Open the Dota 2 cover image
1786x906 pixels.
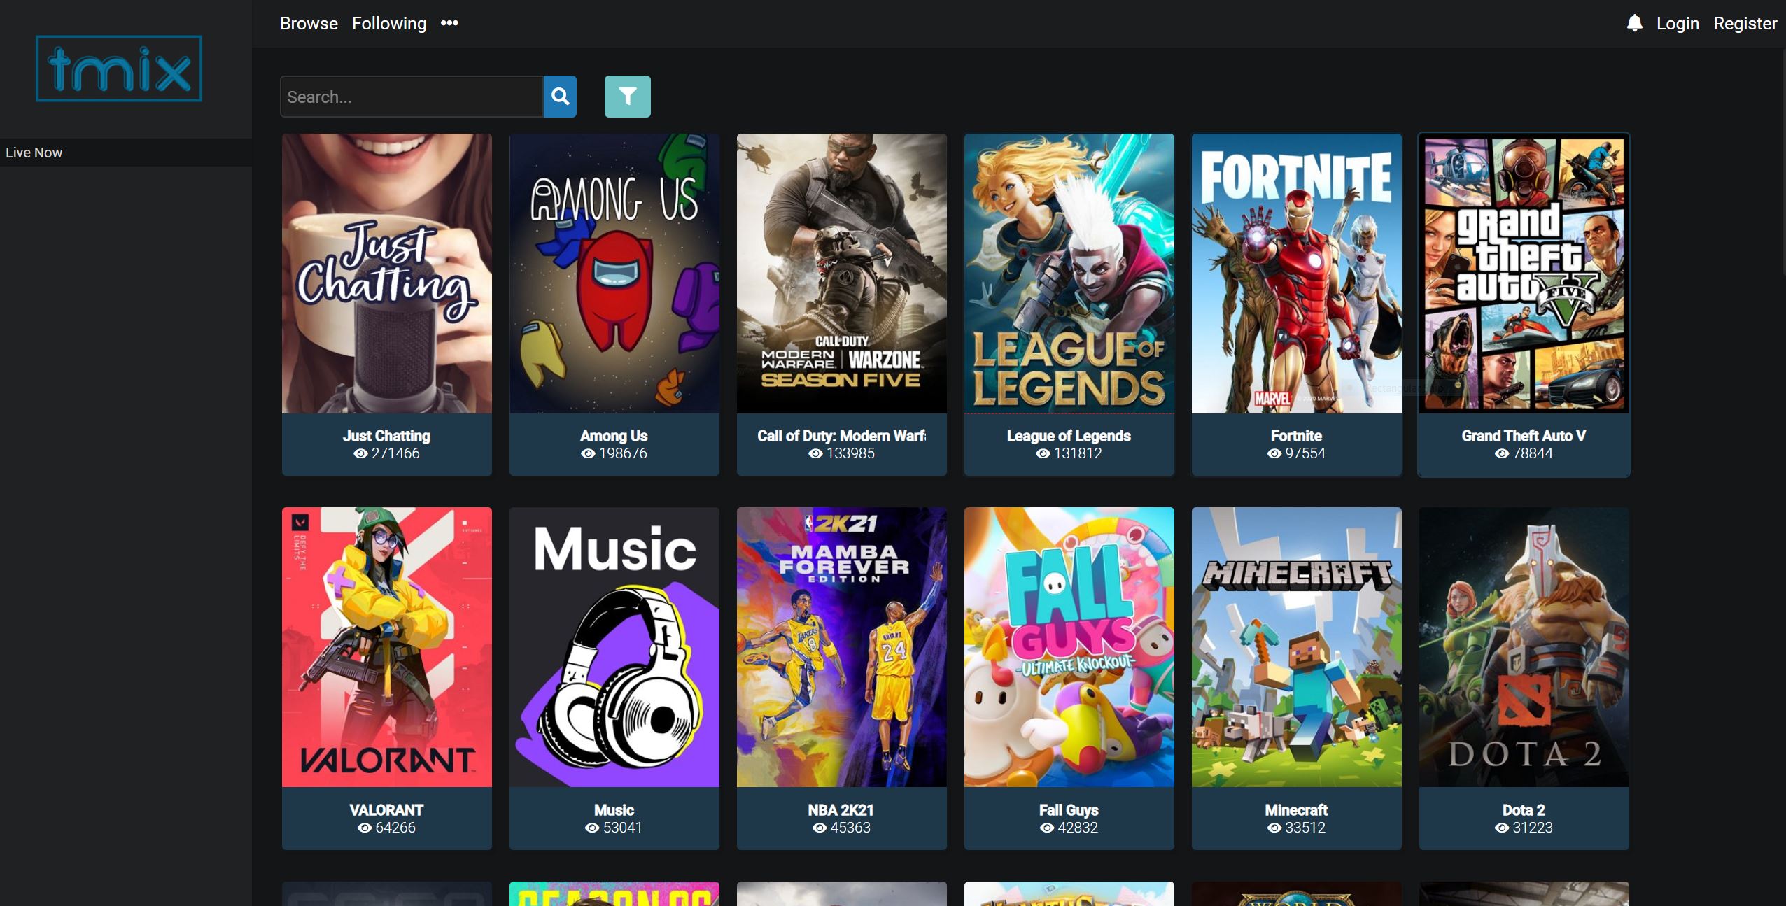1524,647
